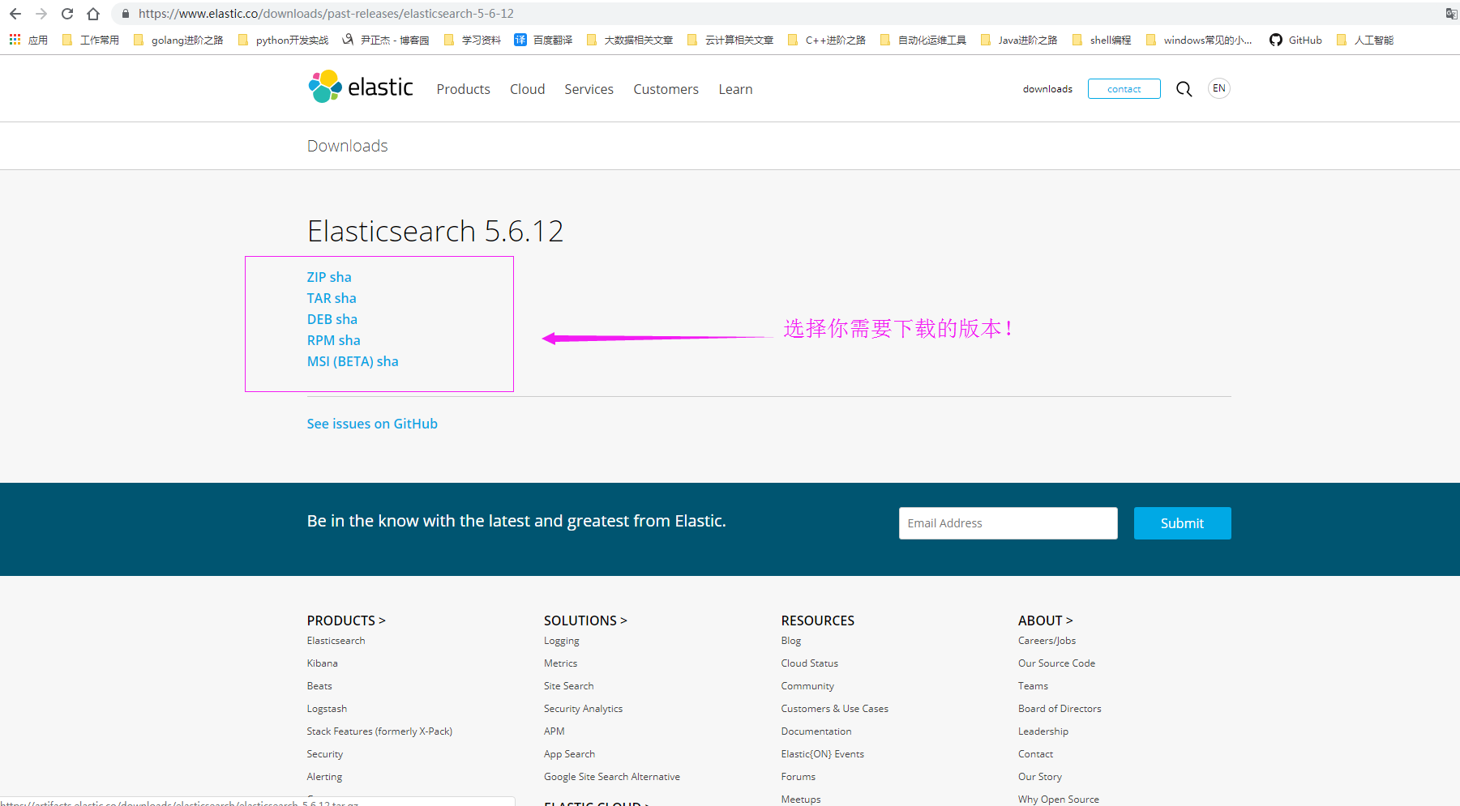Expand the SOLUTIONS footer heading
Viewport: 1460px width, 806px height.
point(585,620)
